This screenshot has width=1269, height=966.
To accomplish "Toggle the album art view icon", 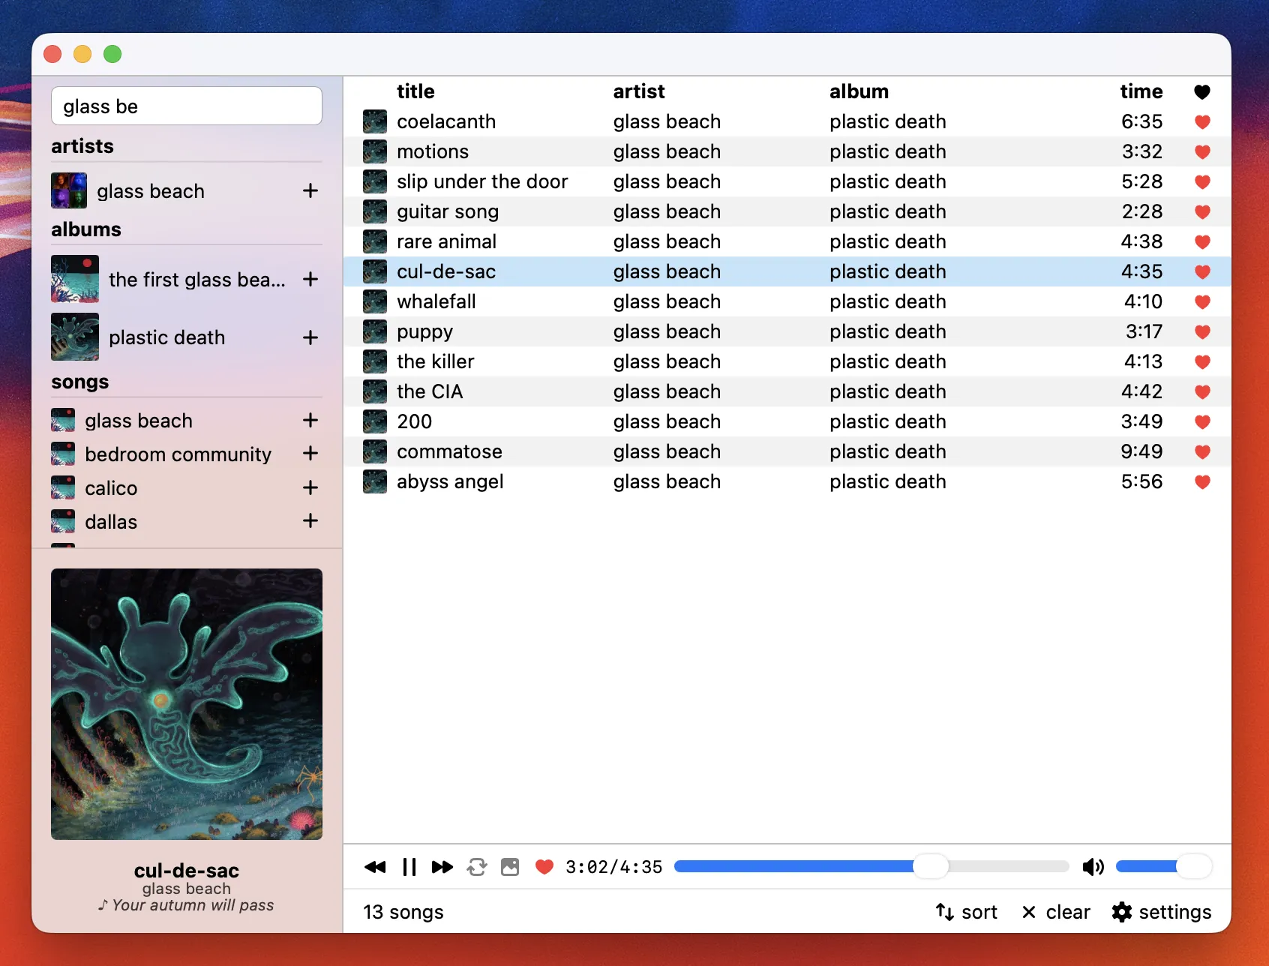I will 510,867.
